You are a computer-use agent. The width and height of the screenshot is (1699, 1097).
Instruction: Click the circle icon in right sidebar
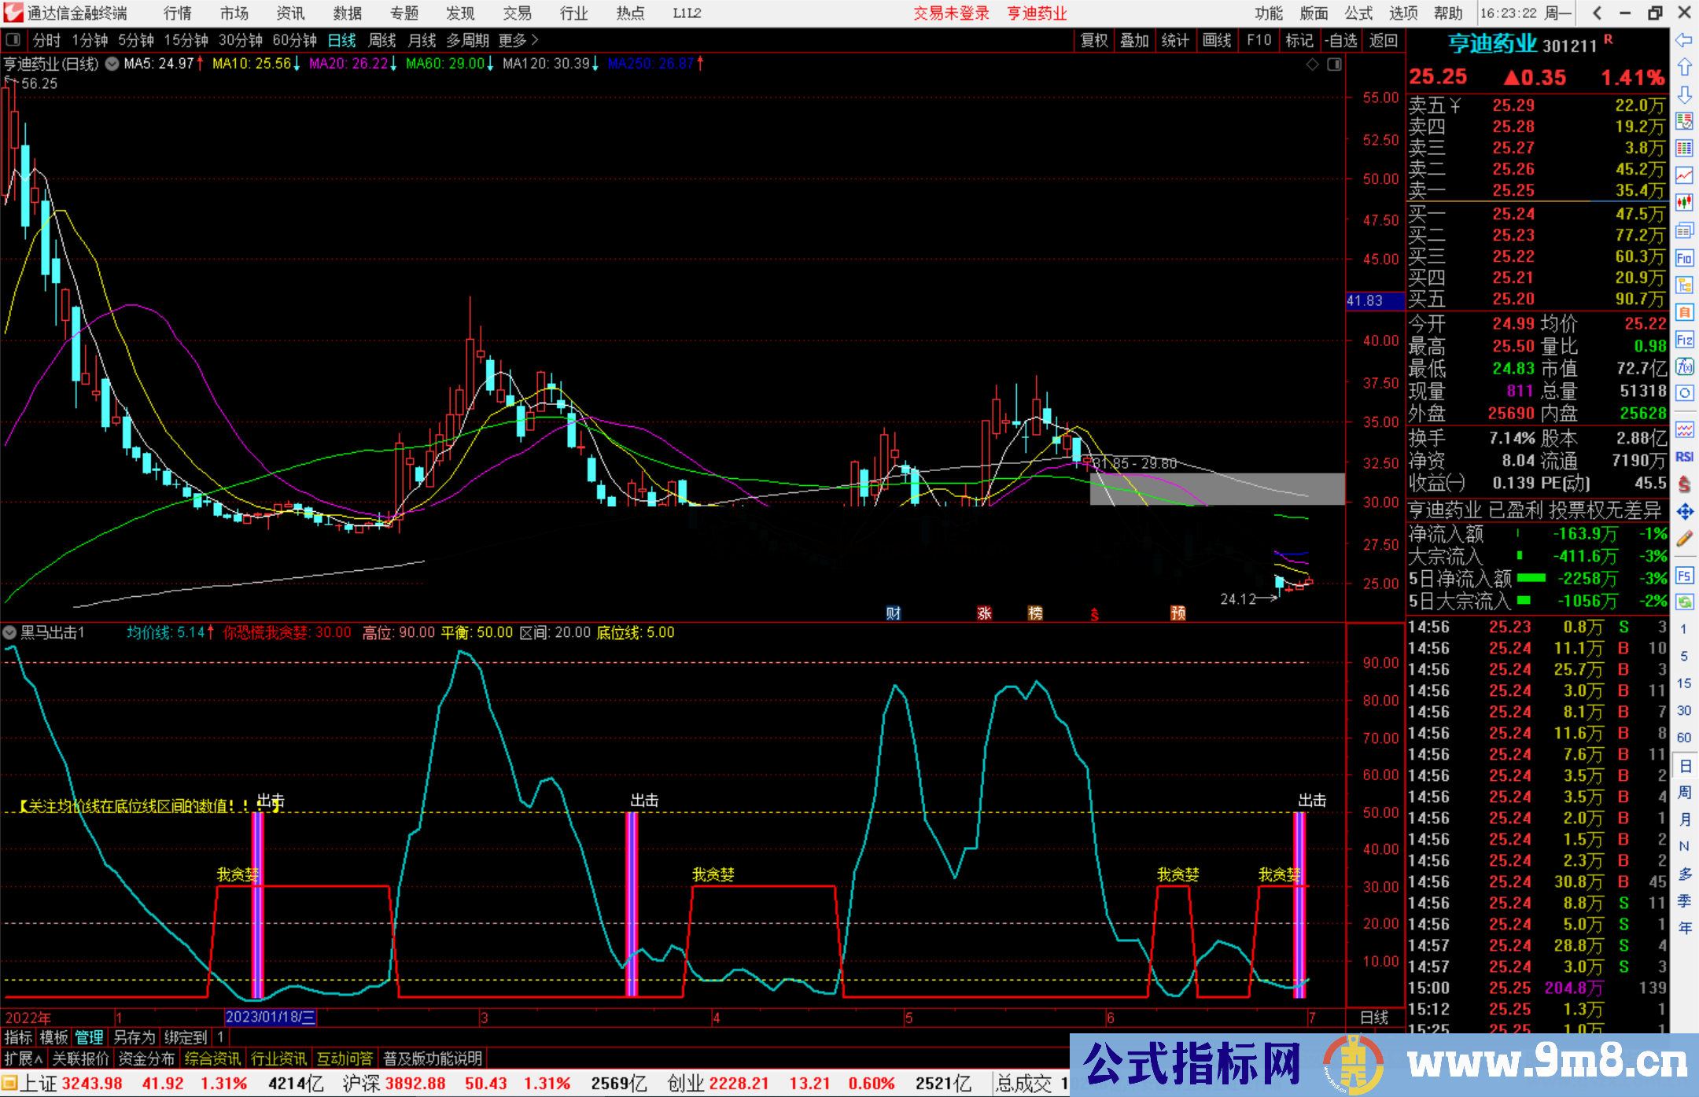tap(1684, 393)
